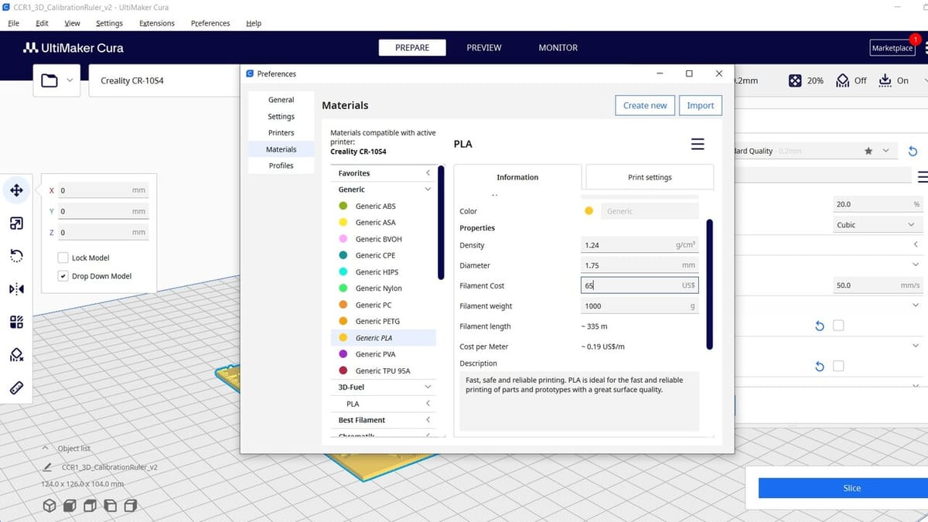Open the print settings hamburger menu at right edge
Screen dimensions: 928x522
coord(923,177)
